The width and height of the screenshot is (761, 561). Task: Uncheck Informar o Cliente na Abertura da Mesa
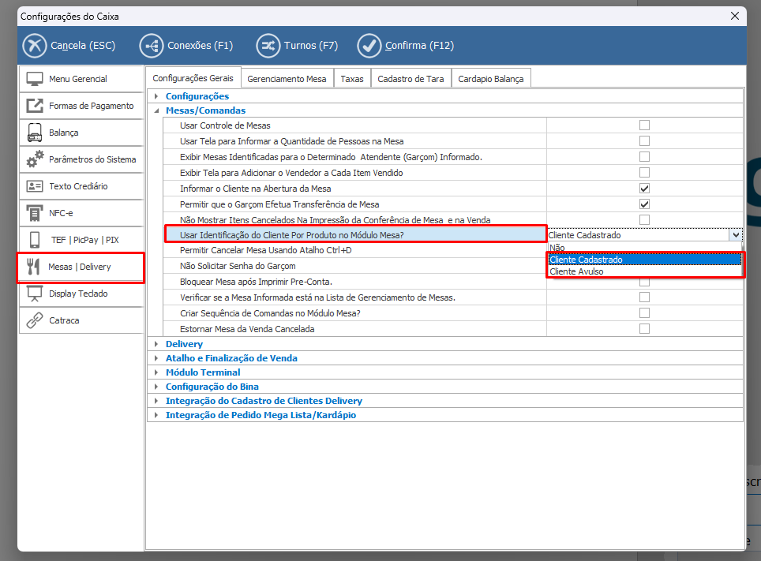[x=644, y=189]
